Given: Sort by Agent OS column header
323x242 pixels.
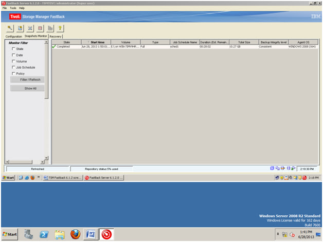Looking at the screenshot, I should pyautogui.click(x=303, y=42).
